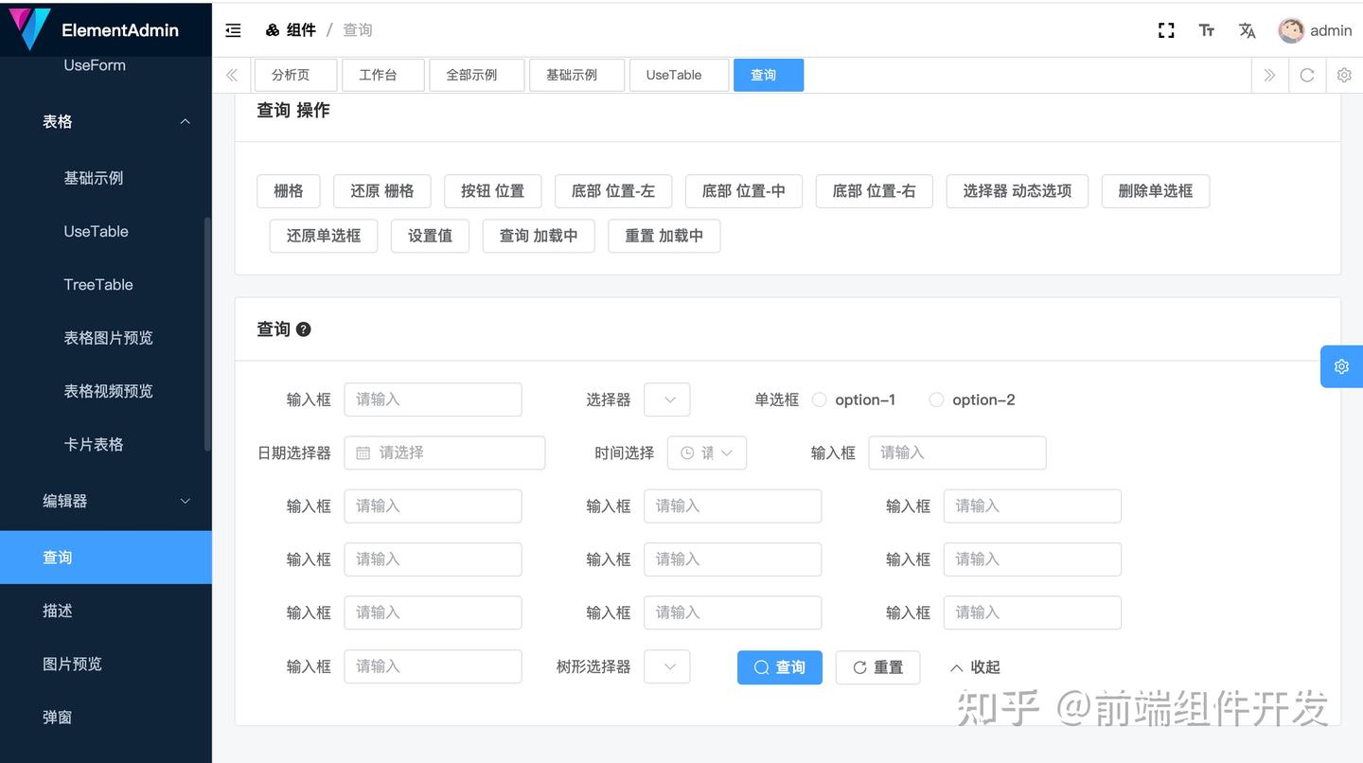Open the language switcher icon
Viewport: 1363px width, 763px height.
pos(1247,29)
